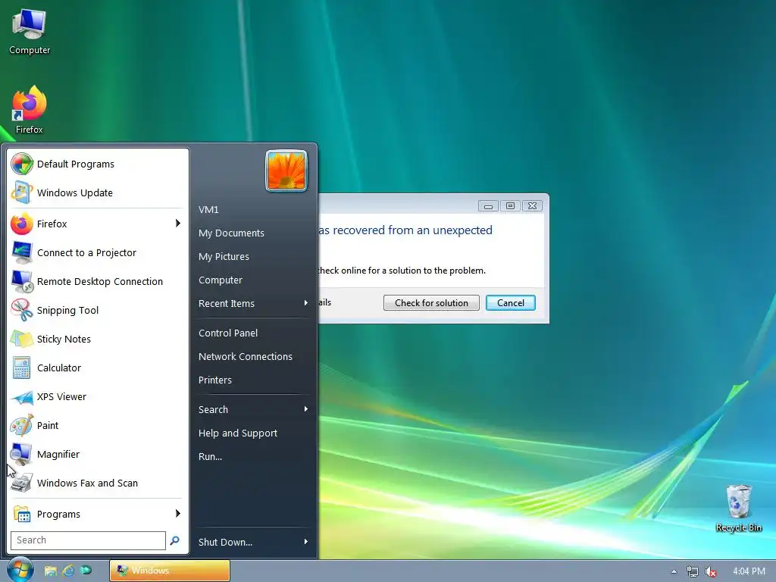Open the XPS Viewer icon

pyautogui.click(x=22, y=396)
